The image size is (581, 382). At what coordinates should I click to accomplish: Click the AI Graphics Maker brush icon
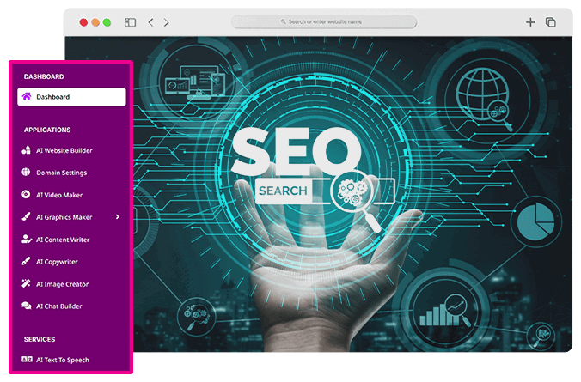pos(26,217)
